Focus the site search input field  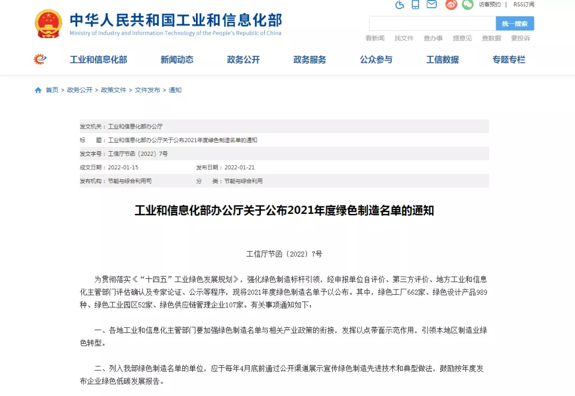click(432, 23)
